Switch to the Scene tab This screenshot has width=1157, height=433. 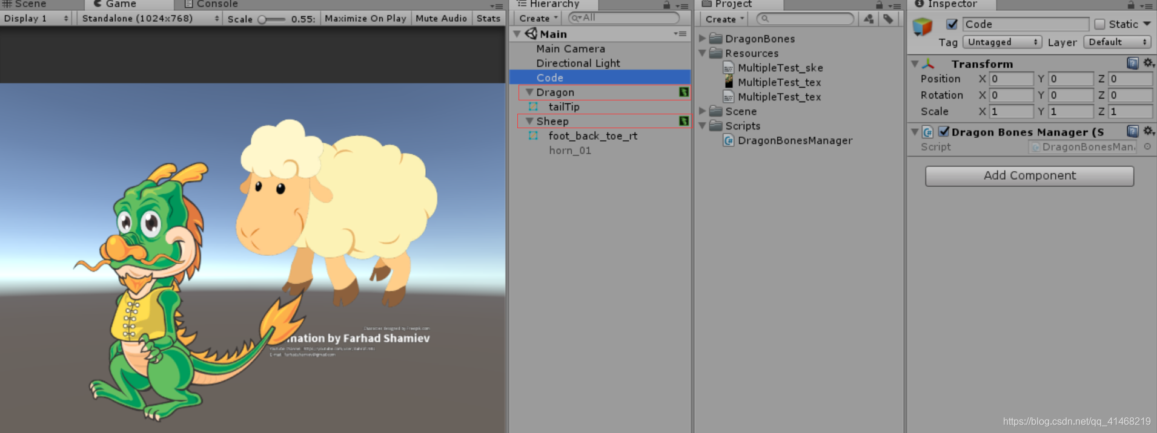tap(24, 4)
